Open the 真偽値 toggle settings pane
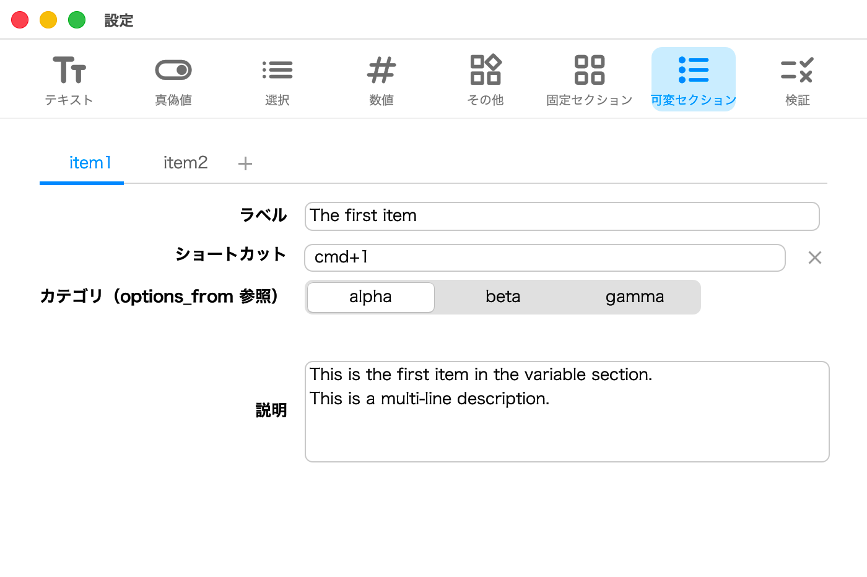 point(173,79)
